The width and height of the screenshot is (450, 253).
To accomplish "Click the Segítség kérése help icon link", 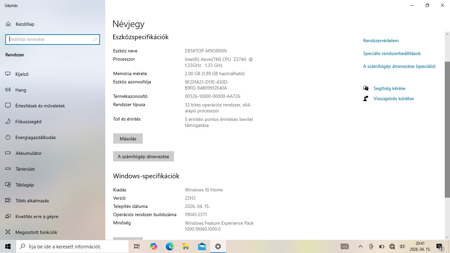I will [384, 88].
